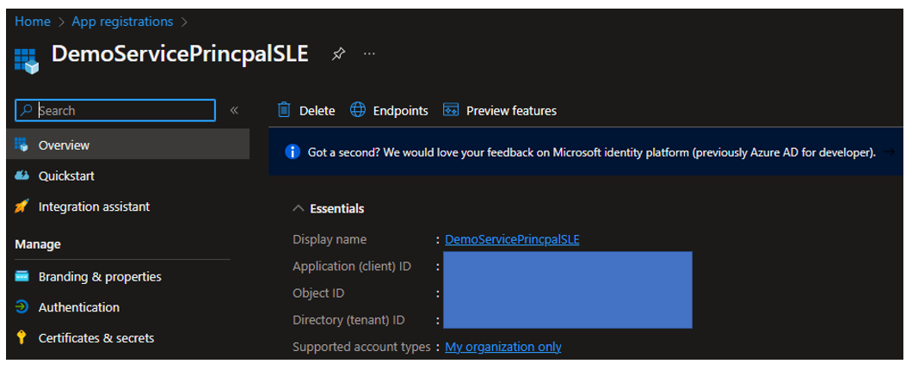The image size is (912, 370).
Task: Click the Manage section heading
Action: coord(38,244)
